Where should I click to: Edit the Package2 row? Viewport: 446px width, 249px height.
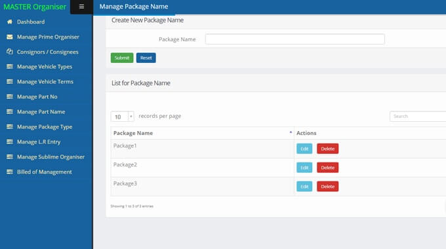304,168
